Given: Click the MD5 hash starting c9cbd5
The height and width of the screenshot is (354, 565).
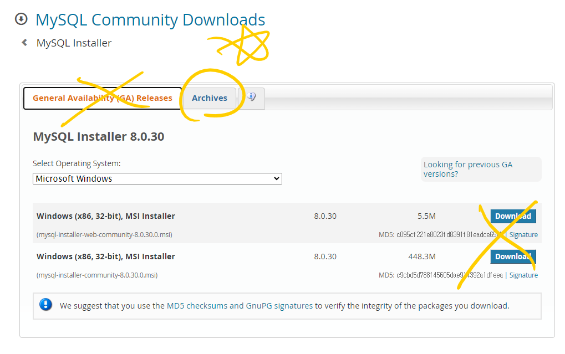Looking at the screenshot, I should (450, 275).
